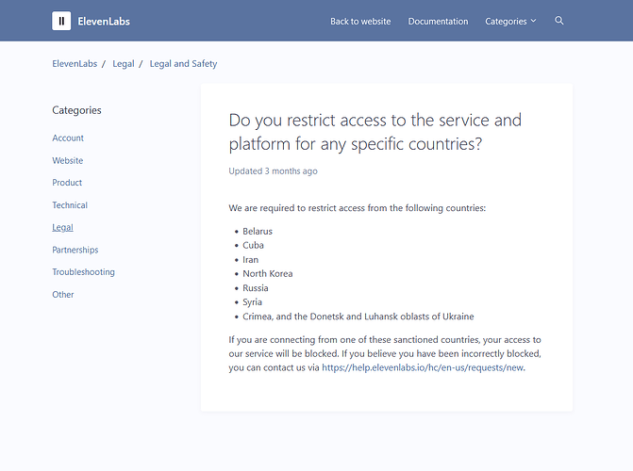This screenshot has width=633, height=471.
Task: Click 'Iran' in the country list
Action: coord(250,260)
